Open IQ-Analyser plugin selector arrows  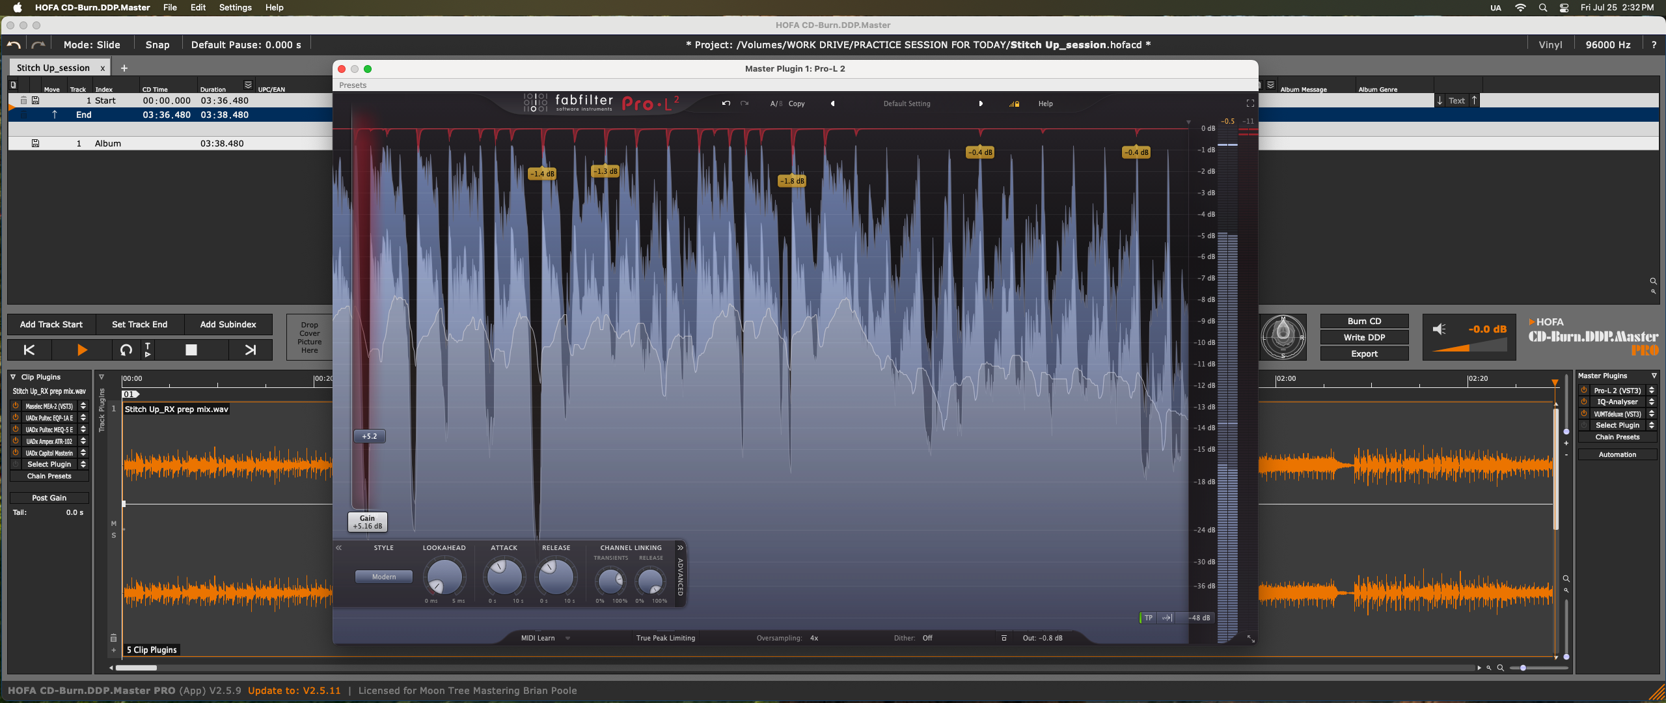pos(1652,402)
